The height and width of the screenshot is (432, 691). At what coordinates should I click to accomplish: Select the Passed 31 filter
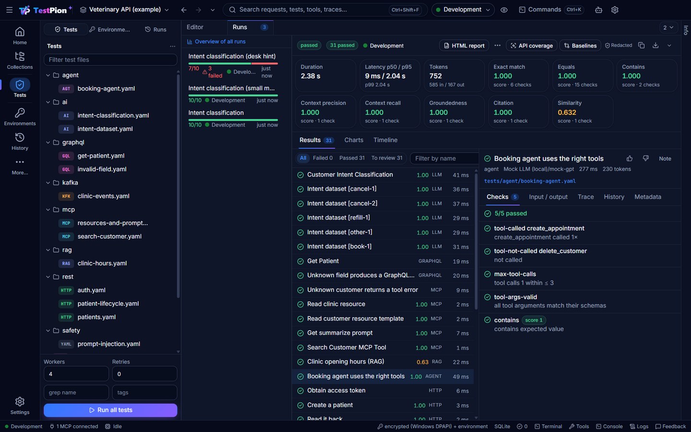click(352, 158)
